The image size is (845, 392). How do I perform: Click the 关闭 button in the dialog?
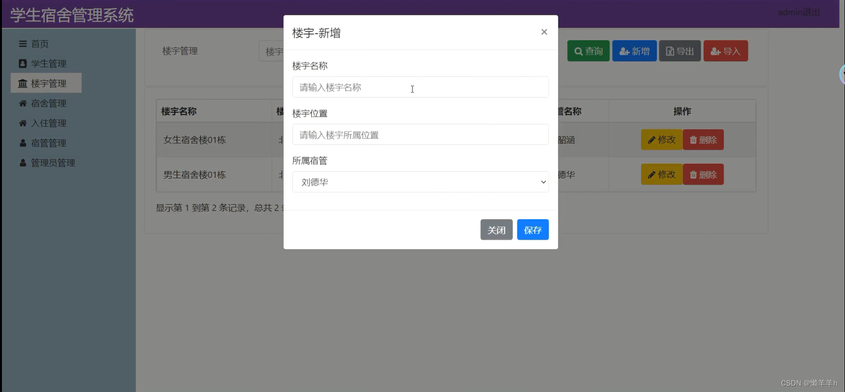(x=496, y=230)
